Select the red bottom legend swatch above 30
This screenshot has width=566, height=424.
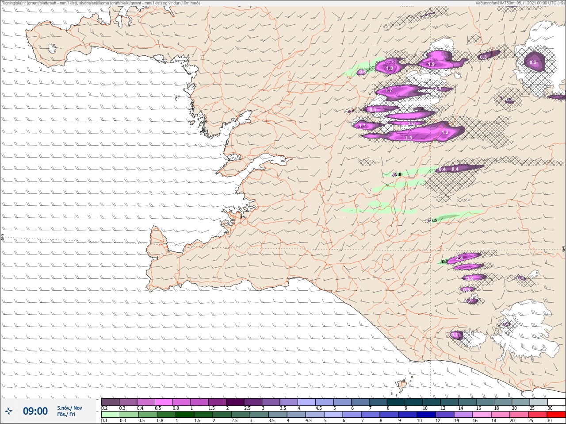(557, 414)
